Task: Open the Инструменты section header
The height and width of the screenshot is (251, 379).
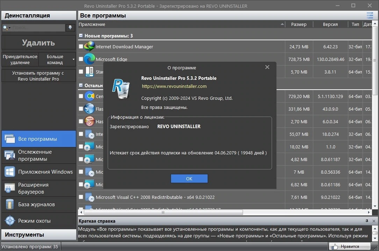Action: pyautogui.click(x=39, y=235)
